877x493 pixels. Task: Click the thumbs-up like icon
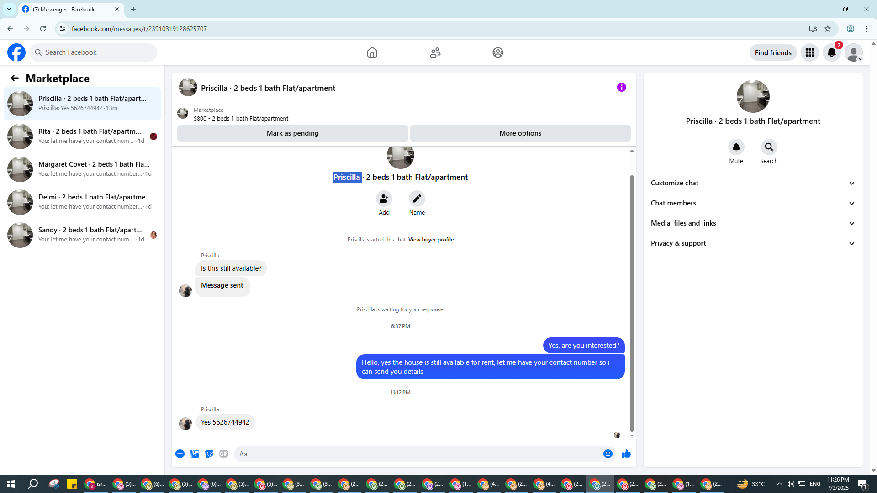click(626, 454)
